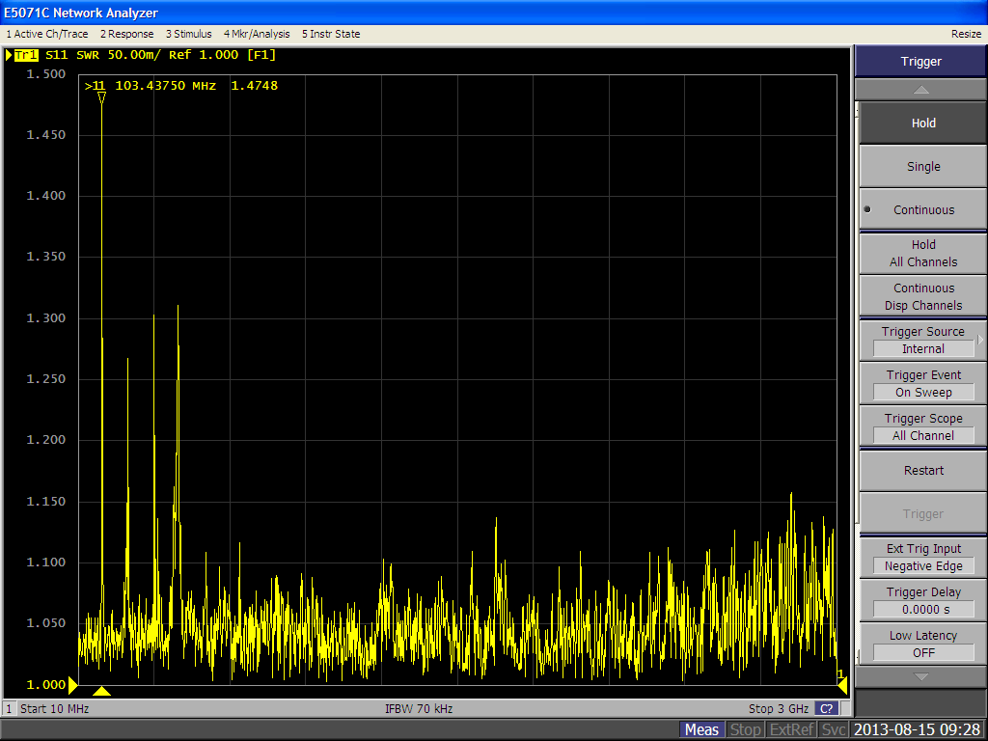Open the Response menu

coord(126,34)
